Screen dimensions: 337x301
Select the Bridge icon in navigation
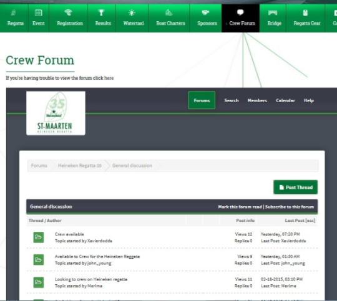[x=273, y=13]
